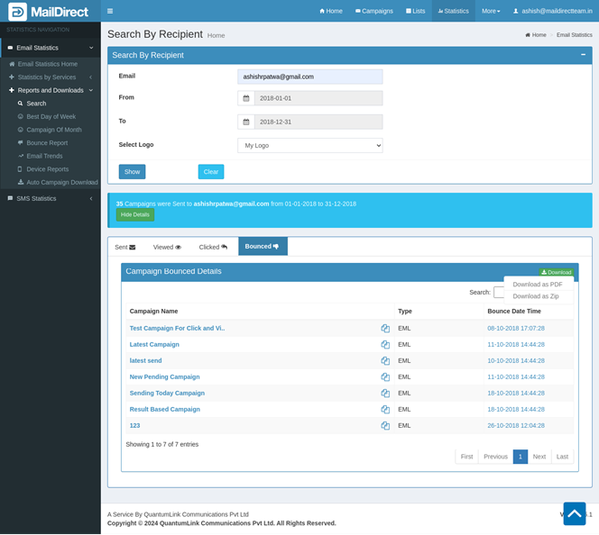Screen dimensions: 599x535
Task: Collapse Reports and Downloads section
Action: [51, 90]
